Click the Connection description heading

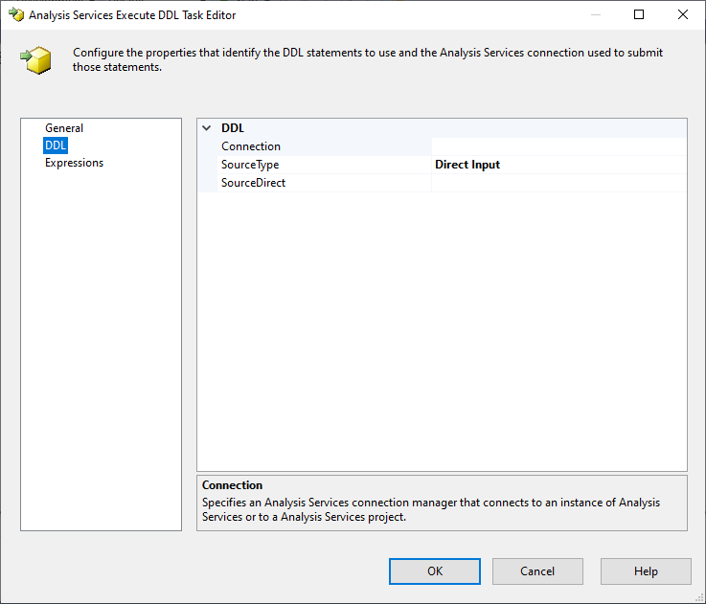[x=232, y=485]
